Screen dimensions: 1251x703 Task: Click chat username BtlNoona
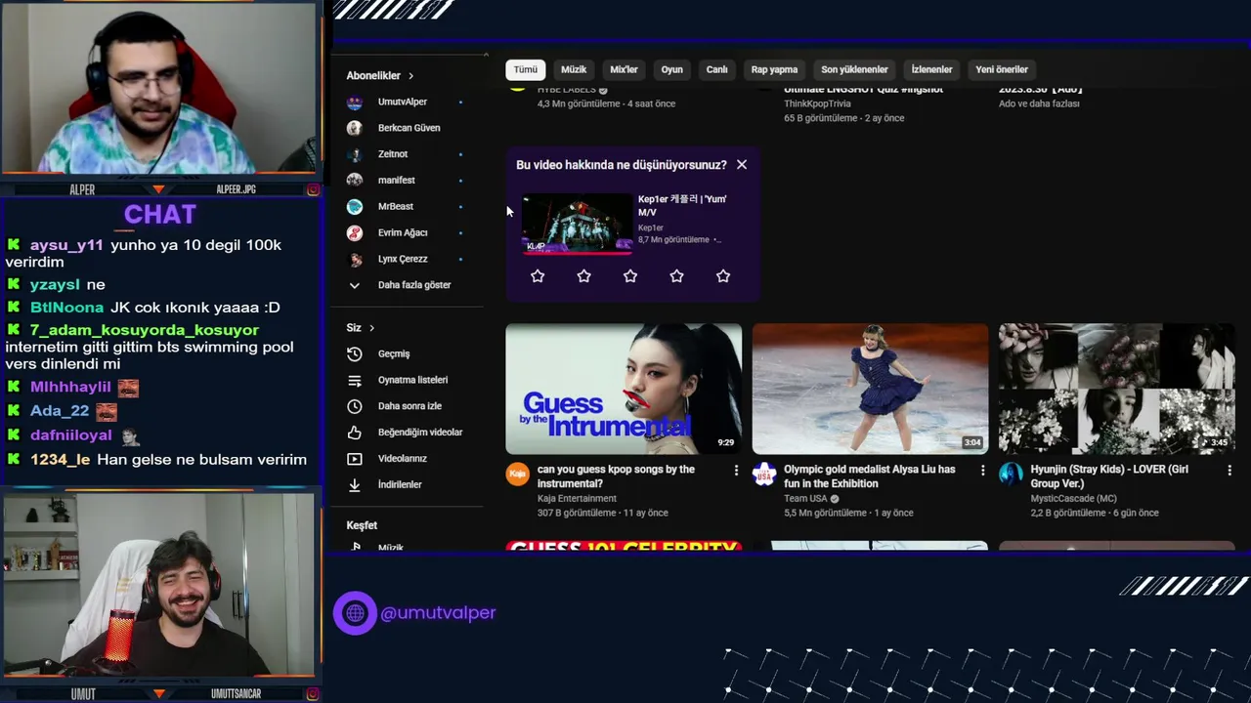coord(66,308)
